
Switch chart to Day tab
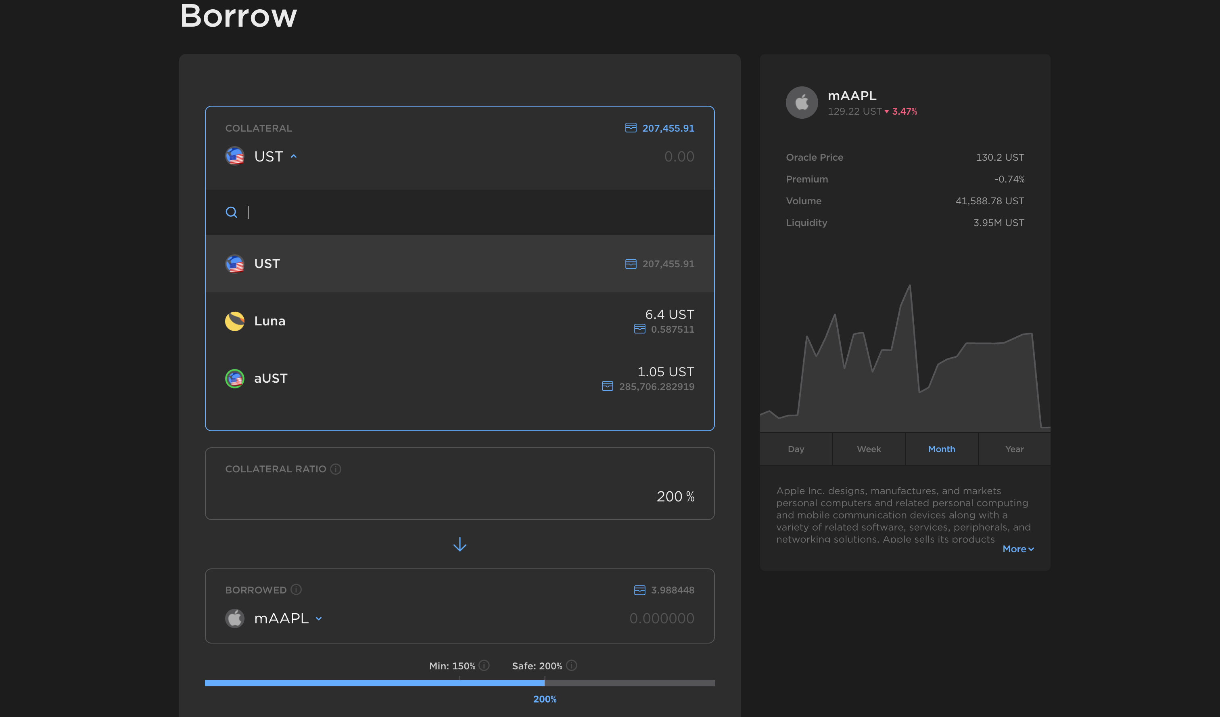click(796, 449)
